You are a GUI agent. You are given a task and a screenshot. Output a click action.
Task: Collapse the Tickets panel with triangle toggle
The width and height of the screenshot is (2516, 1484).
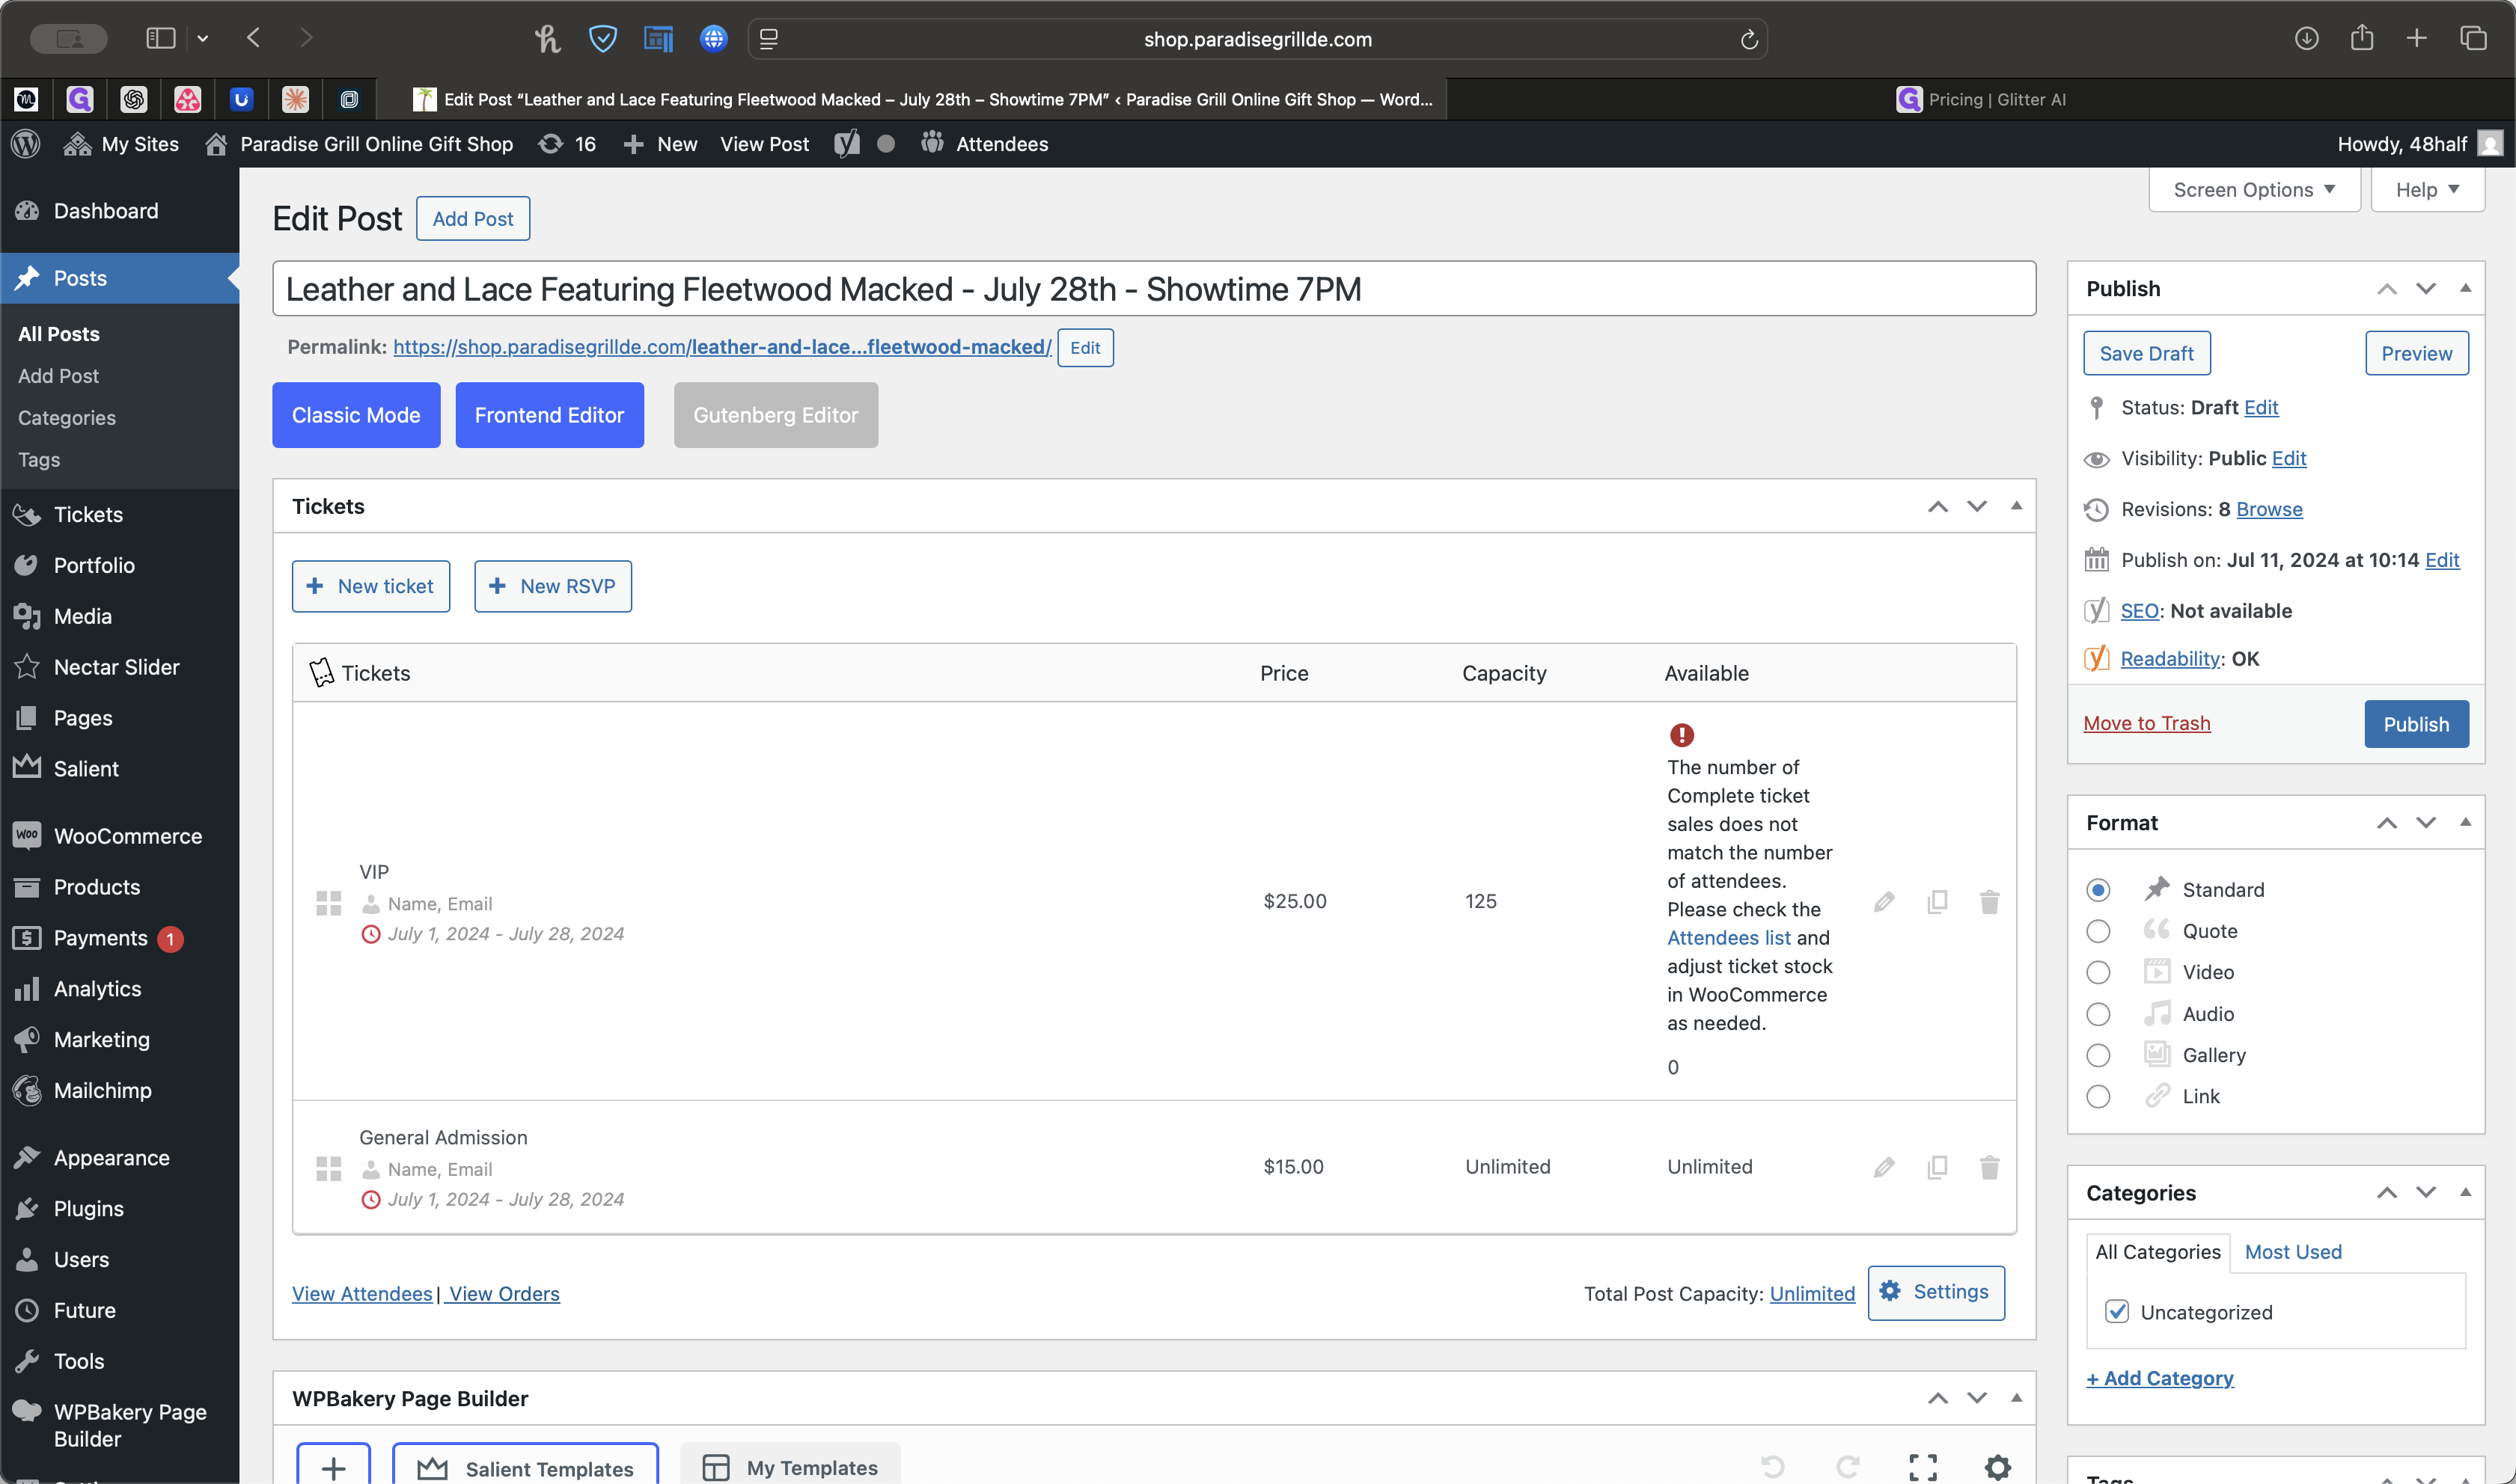tap(2016, 506)
